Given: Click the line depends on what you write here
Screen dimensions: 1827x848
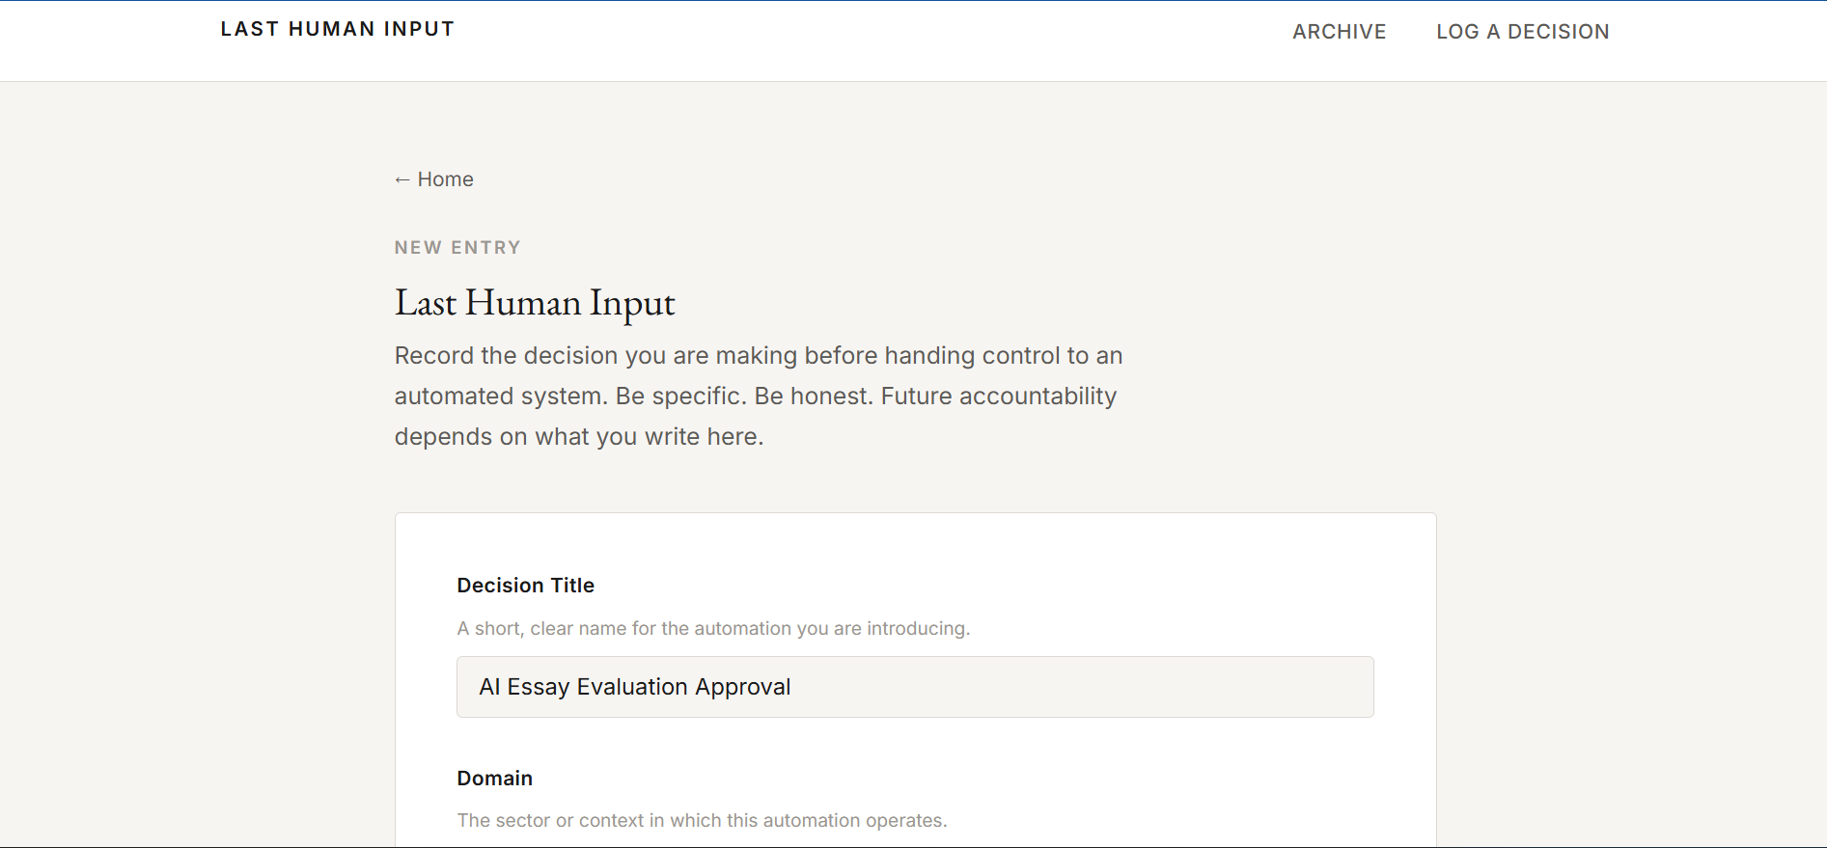Looking at the screenshot, I should click(x=579, y=437).
